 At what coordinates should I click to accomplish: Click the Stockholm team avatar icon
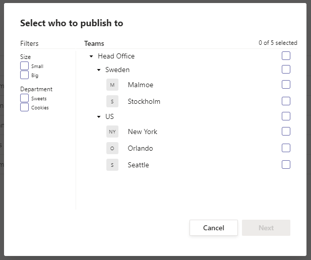point(112,101)
